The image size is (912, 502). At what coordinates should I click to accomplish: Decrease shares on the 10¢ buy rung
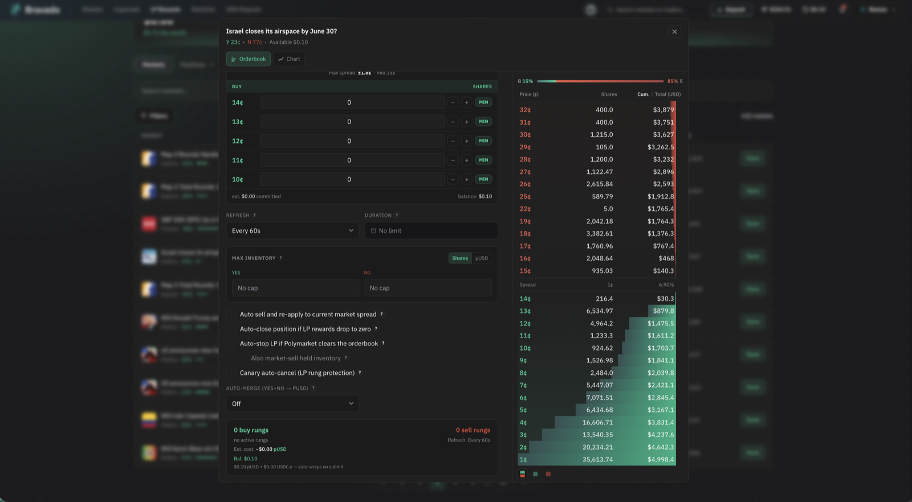[453, 179]
